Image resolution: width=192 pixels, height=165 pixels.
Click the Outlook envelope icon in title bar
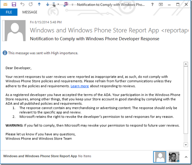(5, 5)
